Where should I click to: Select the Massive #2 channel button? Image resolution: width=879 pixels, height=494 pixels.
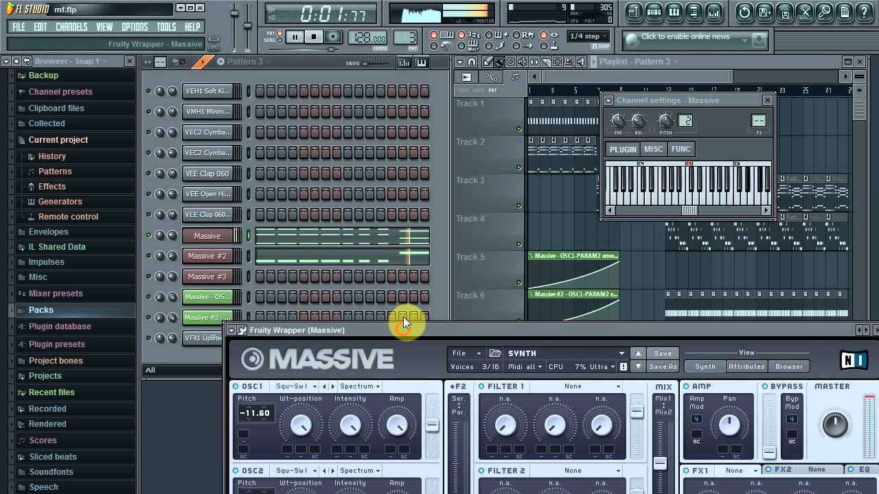pos(207,256)
